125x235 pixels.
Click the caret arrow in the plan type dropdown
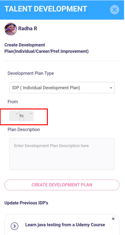click(111, 88)
